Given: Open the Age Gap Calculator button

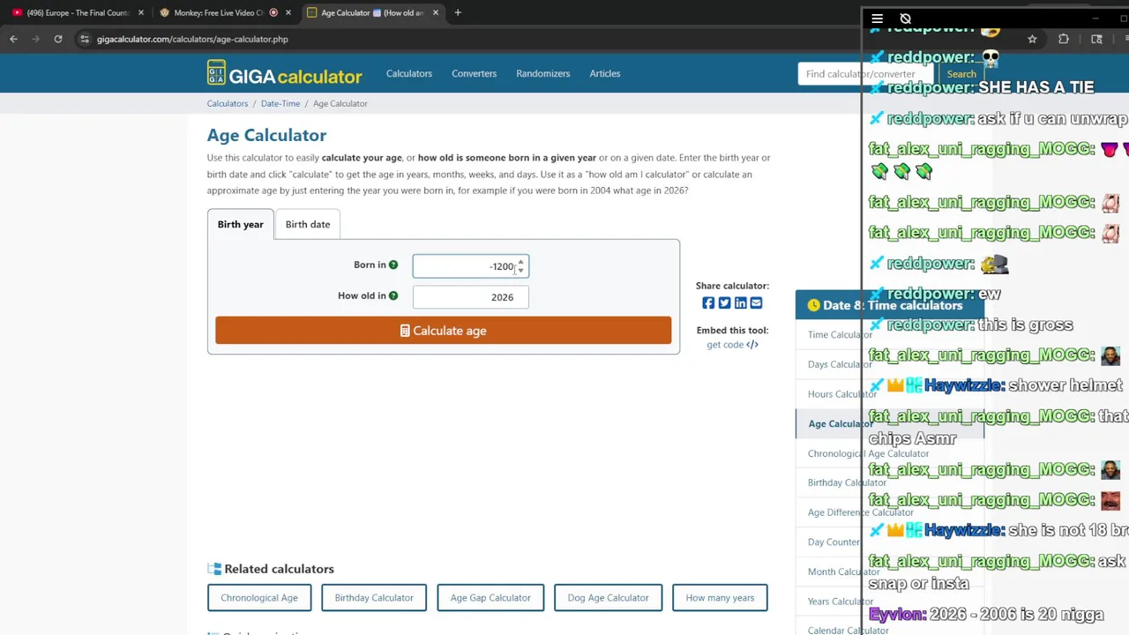Looking at the screenshot, I should (490, 598).
